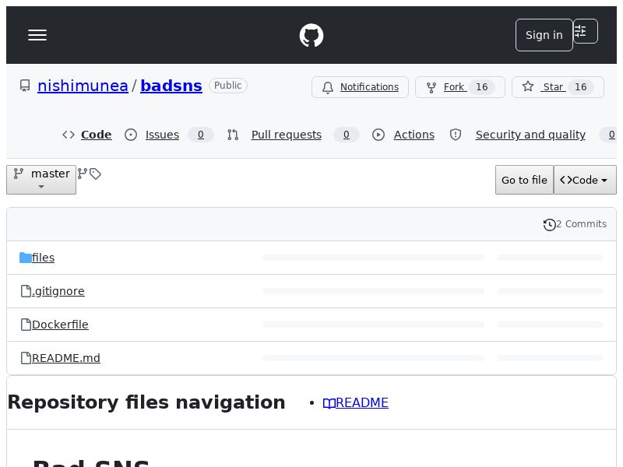Click the Go to file button
The image size is (623, 467).
pos(524,180)
